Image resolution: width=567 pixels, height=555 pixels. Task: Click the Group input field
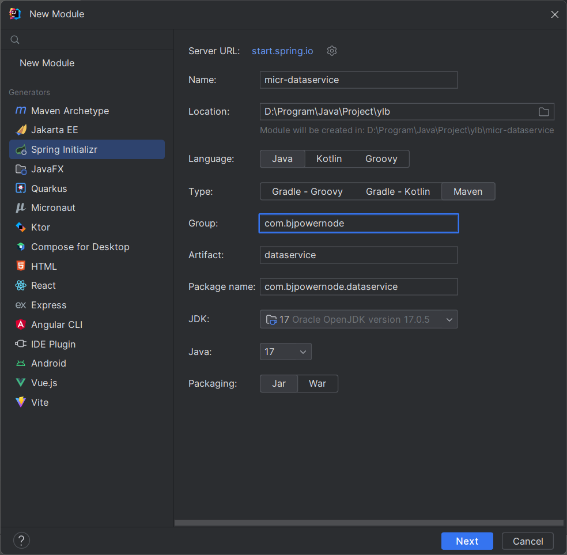[x=359, y=224]
